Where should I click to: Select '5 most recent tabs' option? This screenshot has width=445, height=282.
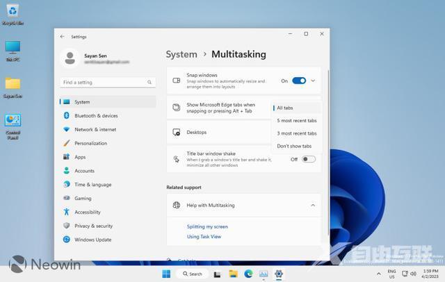click(x=296, y=121)
